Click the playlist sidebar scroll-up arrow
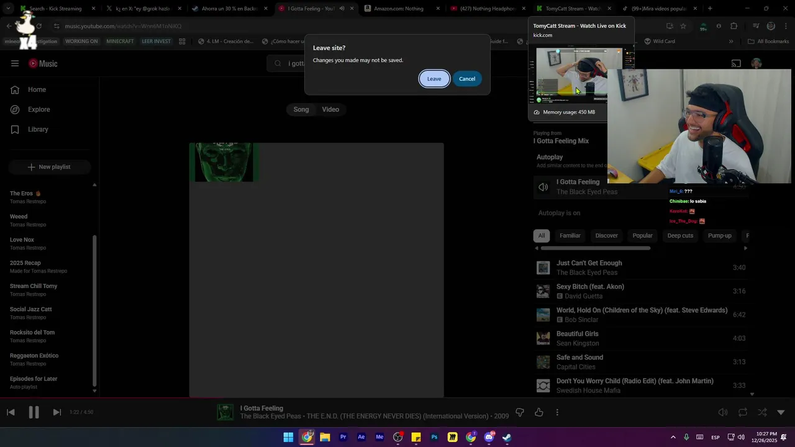 (x=94, y=184)
